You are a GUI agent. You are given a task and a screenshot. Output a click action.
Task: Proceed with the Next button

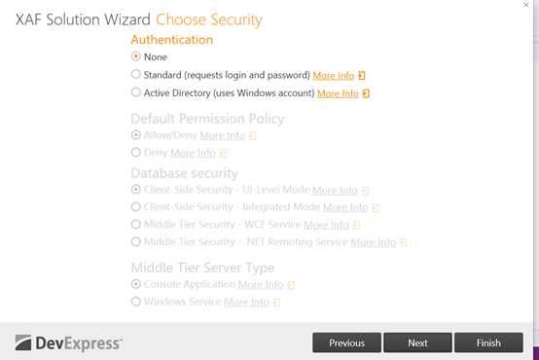[417, 342]
